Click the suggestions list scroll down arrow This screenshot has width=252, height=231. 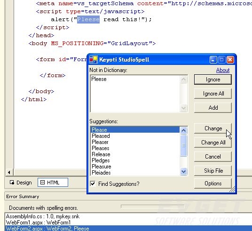coord(183,171)
